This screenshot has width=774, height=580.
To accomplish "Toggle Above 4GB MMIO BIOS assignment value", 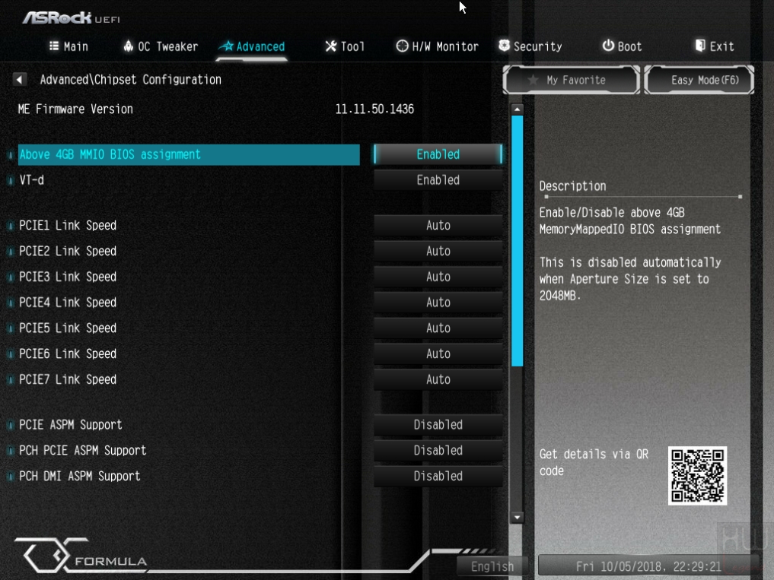I will click(x=438, y=154).
